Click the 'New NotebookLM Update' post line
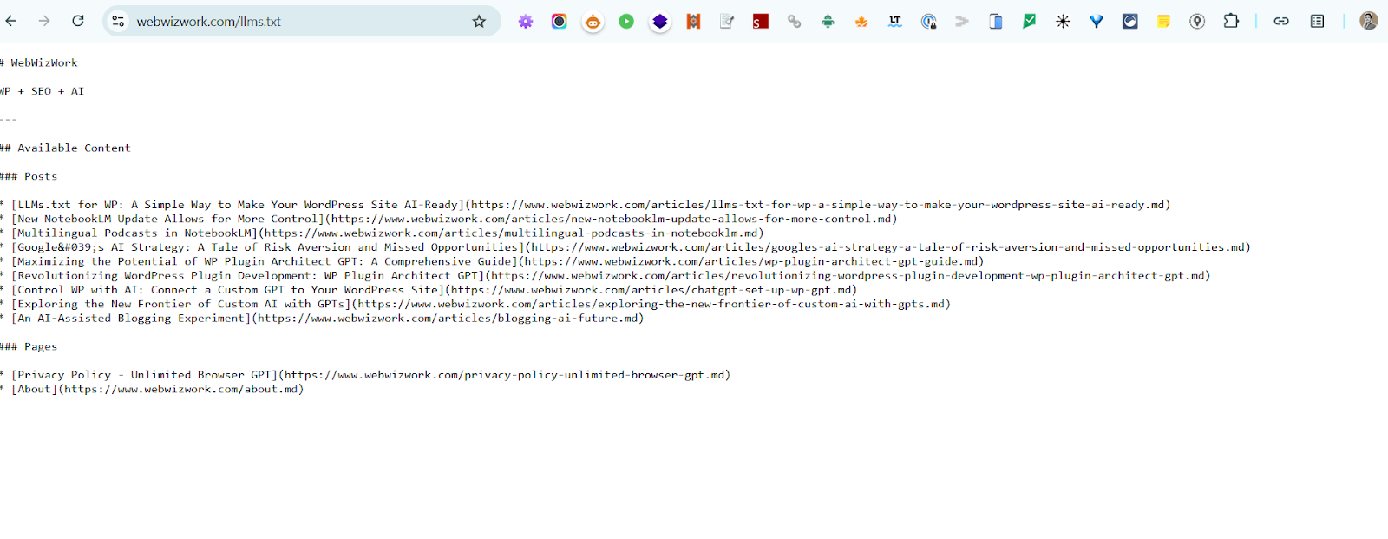1388x539 pixels. (x=449, y=219)
